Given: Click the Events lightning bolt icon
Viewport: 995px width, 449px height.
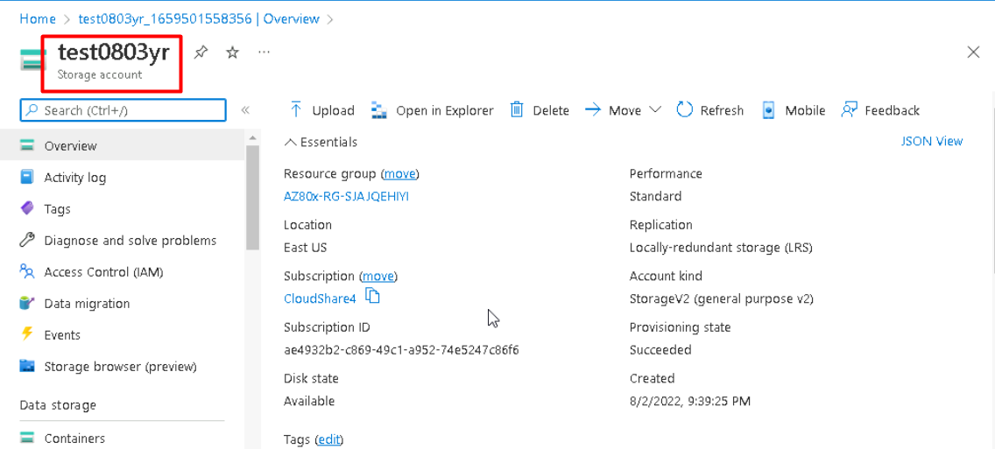Looking at the screenshot, I should coord(26,333).
